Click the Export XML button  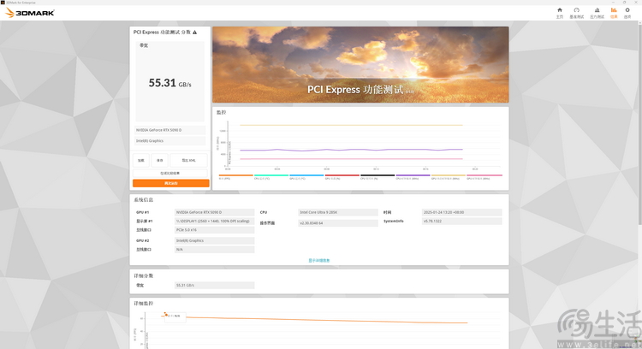[189, 160]
